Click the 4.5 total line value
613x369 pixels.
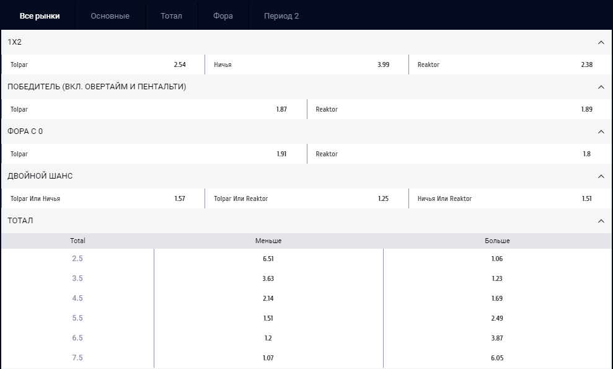77,298
